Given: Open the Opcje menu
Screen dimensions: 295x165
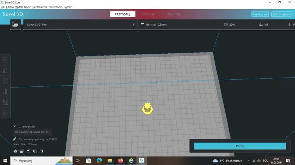Looking at the screenshot, I should tap(28, 7).
